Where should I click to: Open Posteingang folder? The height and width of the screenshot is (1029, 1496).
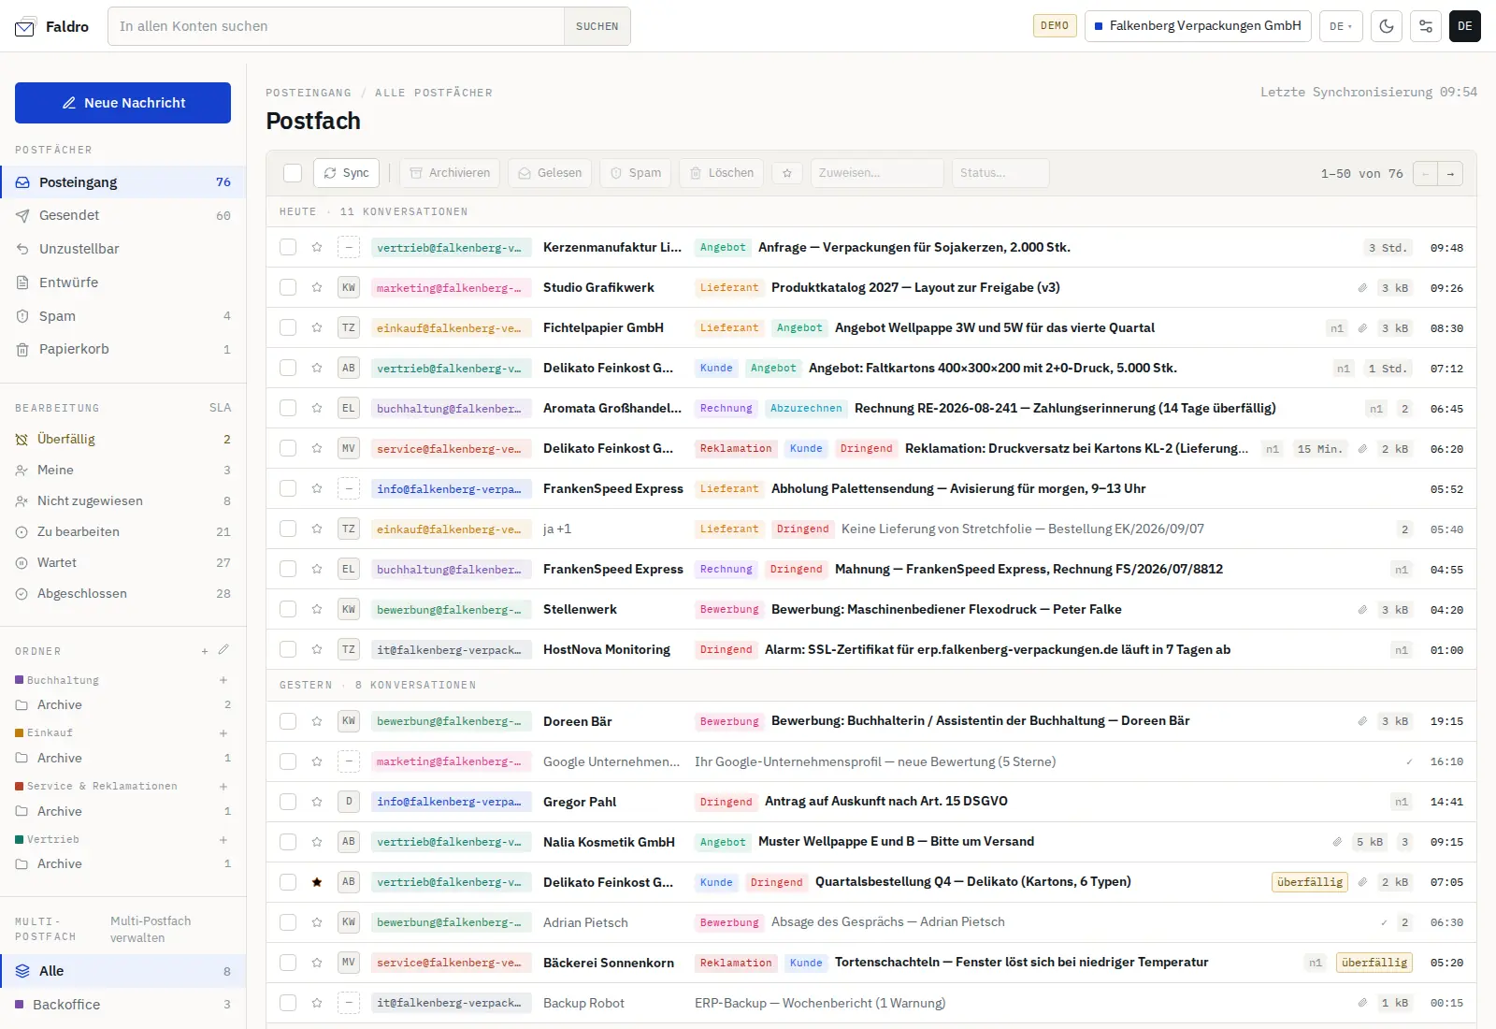point(122,182)
